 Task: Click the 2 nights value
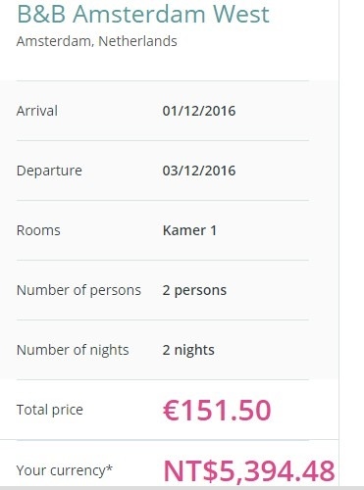click(x=188, y=350)
